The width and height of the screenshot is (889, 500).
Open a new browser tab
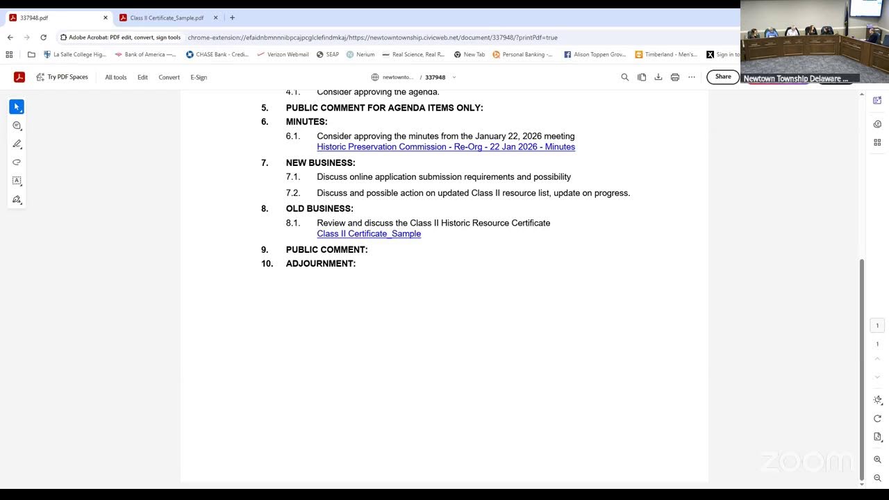(x=232, y=17)
